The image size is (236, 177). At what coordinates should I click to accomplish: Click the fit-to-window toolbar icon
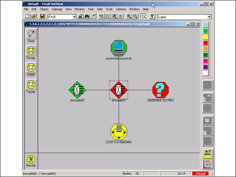click(x=144, y=16)
